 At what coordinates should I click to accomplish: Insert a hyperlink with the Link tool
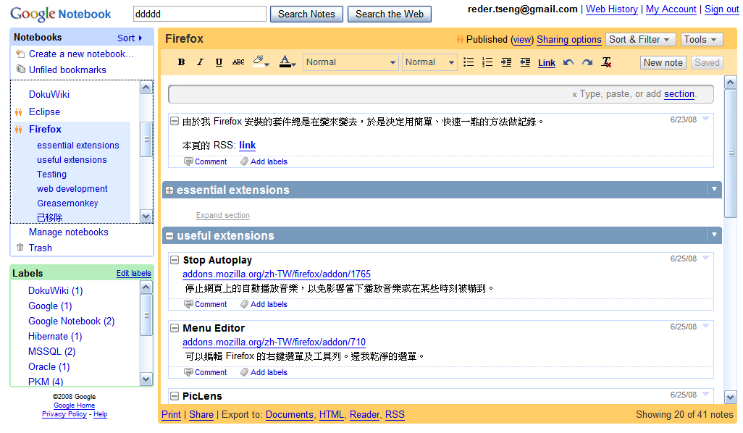click(x=546, y=62)
